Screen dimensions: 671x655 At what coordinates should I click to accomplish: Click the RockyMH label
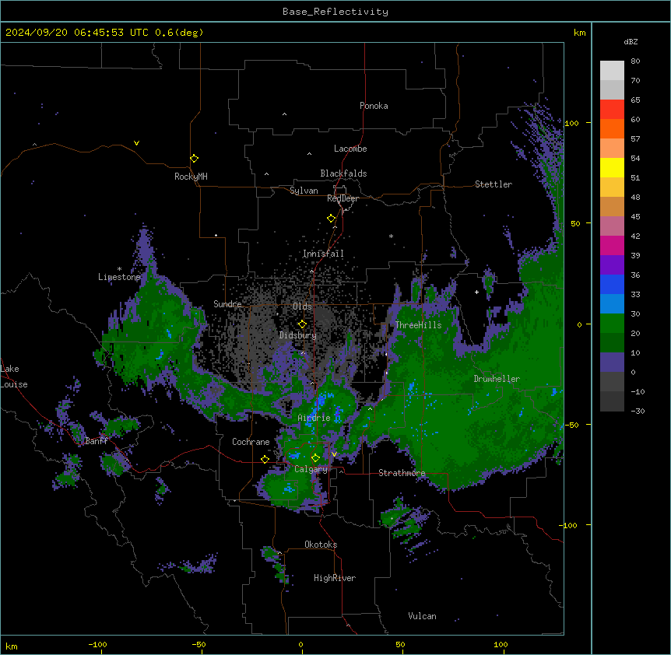(x=191, y=177)
